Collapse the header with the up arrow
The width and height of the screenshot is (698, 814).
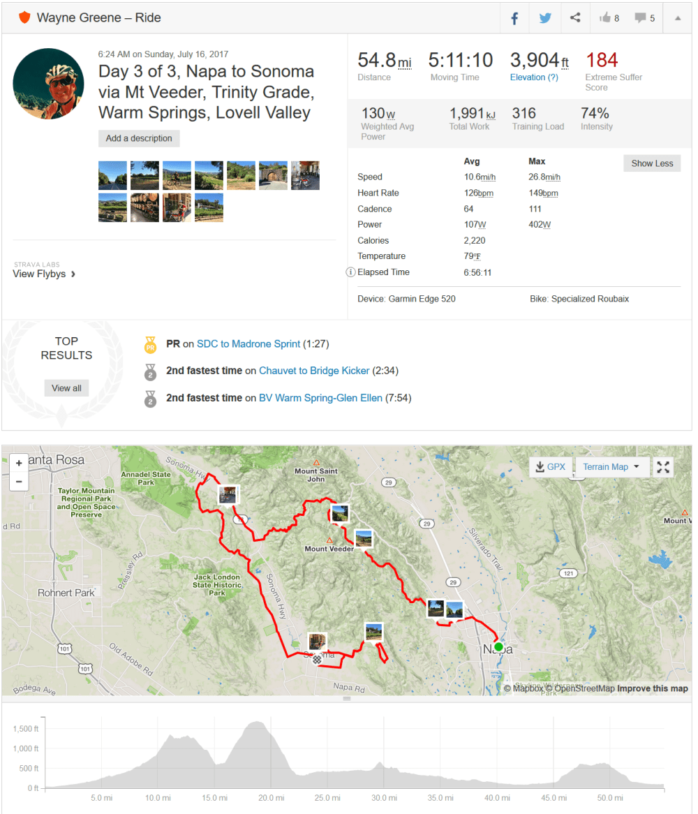[678, 18]
